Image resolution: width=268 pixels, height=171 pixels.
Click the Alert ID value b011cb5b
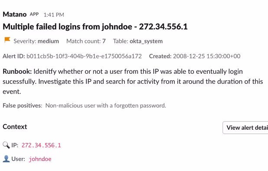(84, 56)
